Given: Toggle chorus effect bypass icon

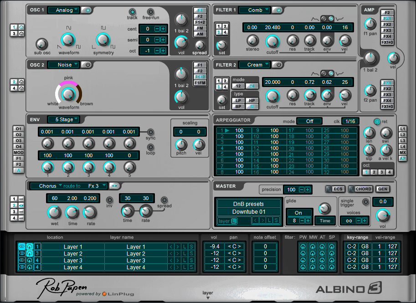Looking at the screenshot, I should coord(115,186).
